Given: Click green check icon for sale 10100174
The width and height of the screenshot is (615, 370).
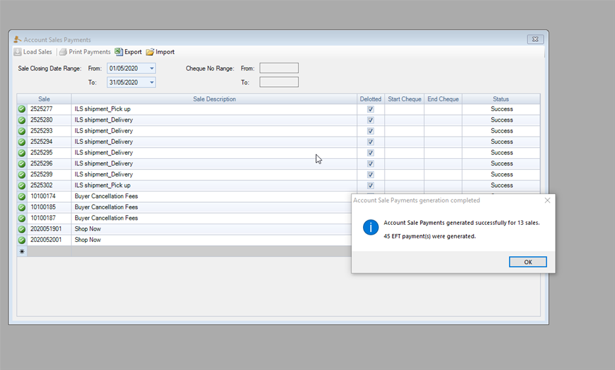Looking at the screenshot, I should (x=22, y=197).
